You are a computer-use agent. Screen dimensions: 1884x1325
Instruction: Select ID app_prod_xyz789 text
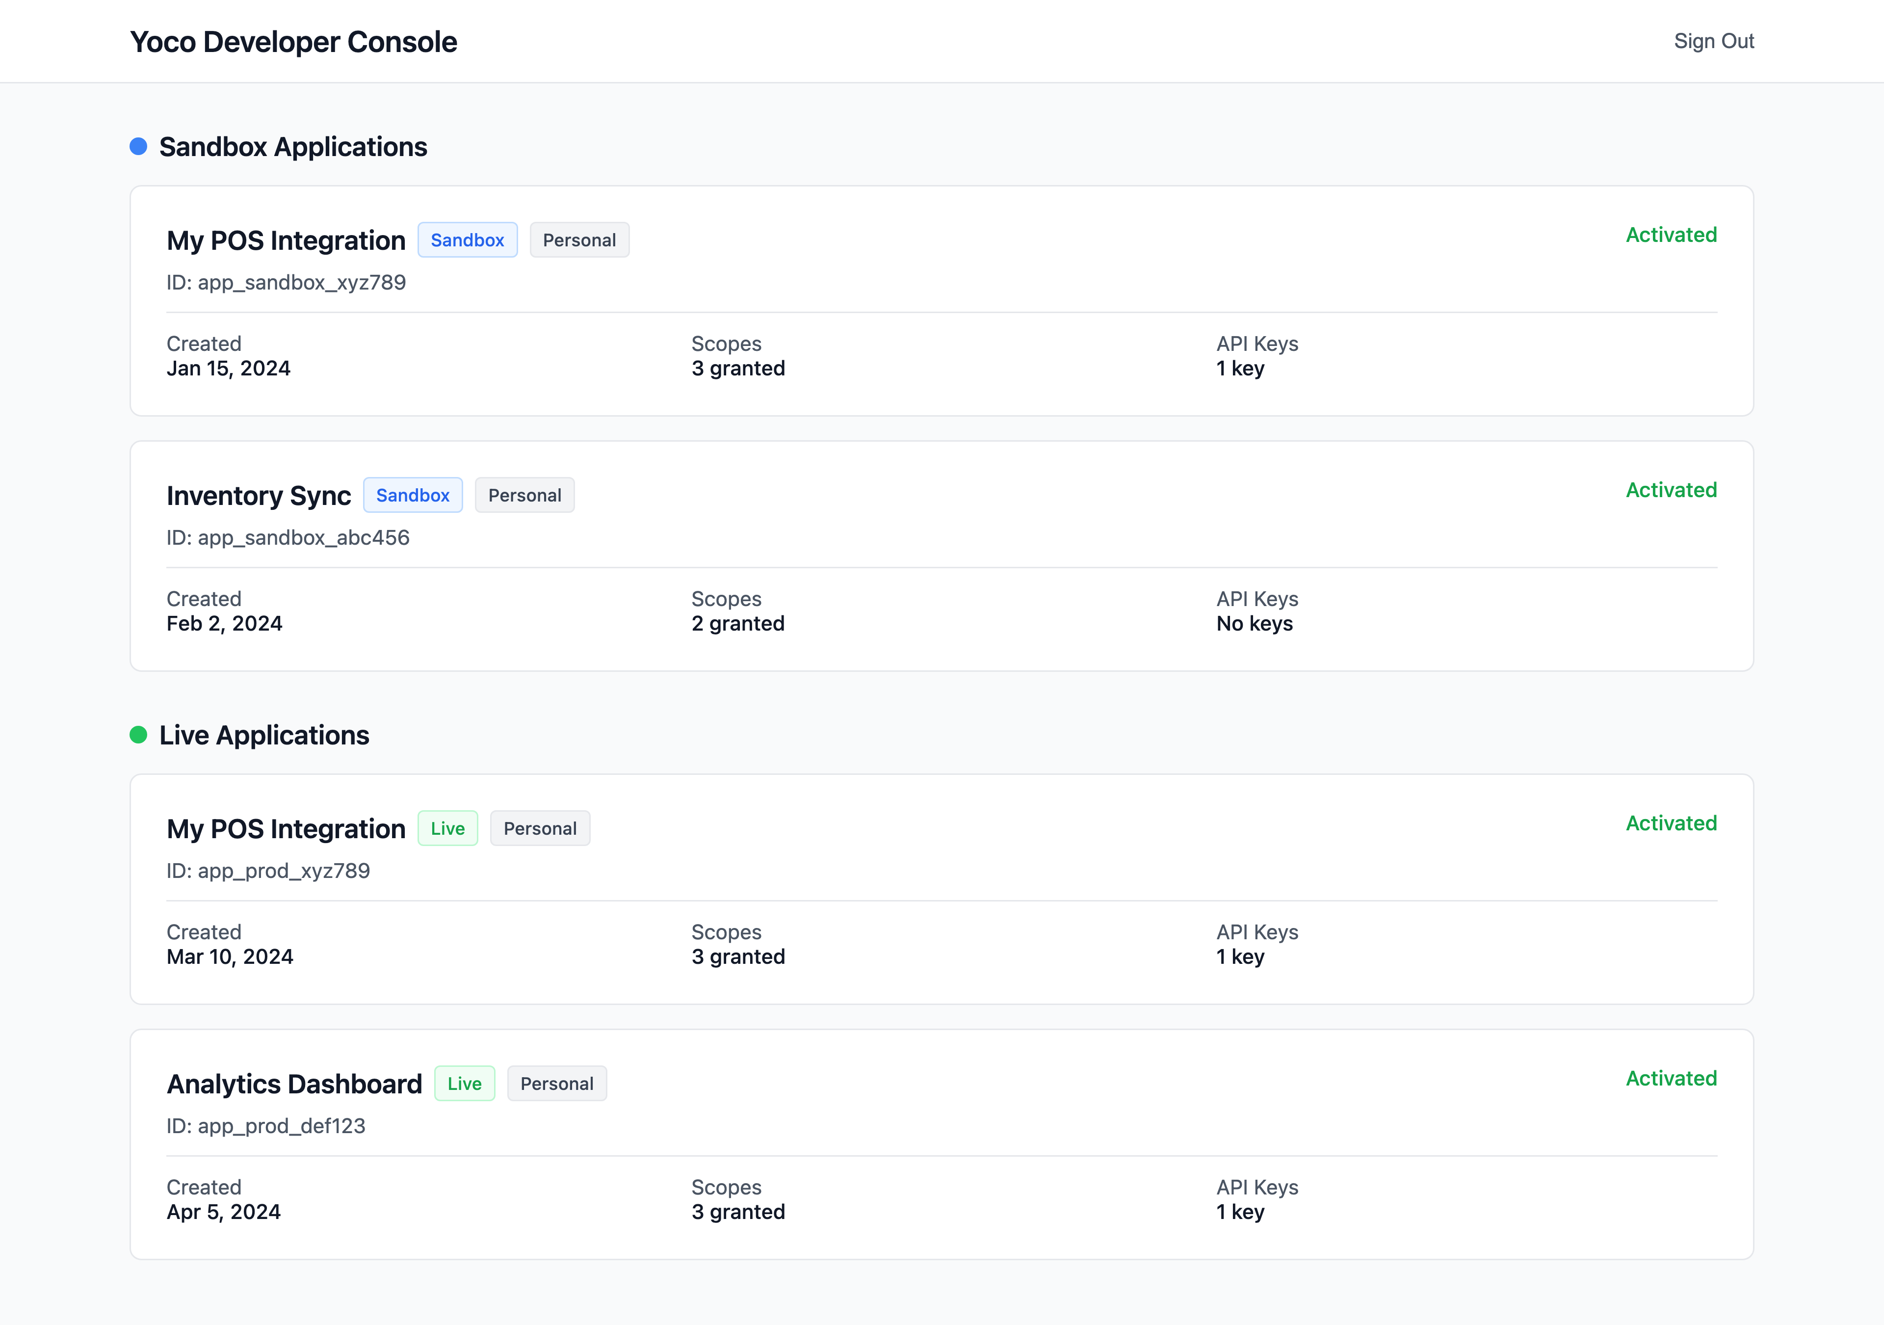coord(268,871)
